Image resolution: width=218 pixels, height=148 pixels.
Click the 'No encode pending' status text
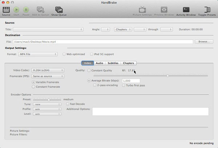click(x=201, y=143)
